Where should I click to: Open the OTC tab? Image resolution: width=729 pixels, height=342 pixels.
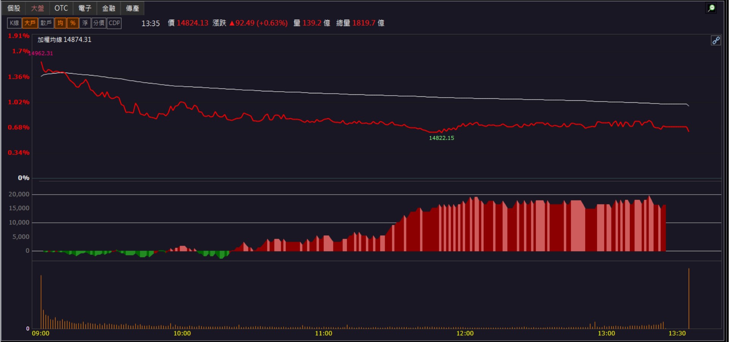click(61, 8)
